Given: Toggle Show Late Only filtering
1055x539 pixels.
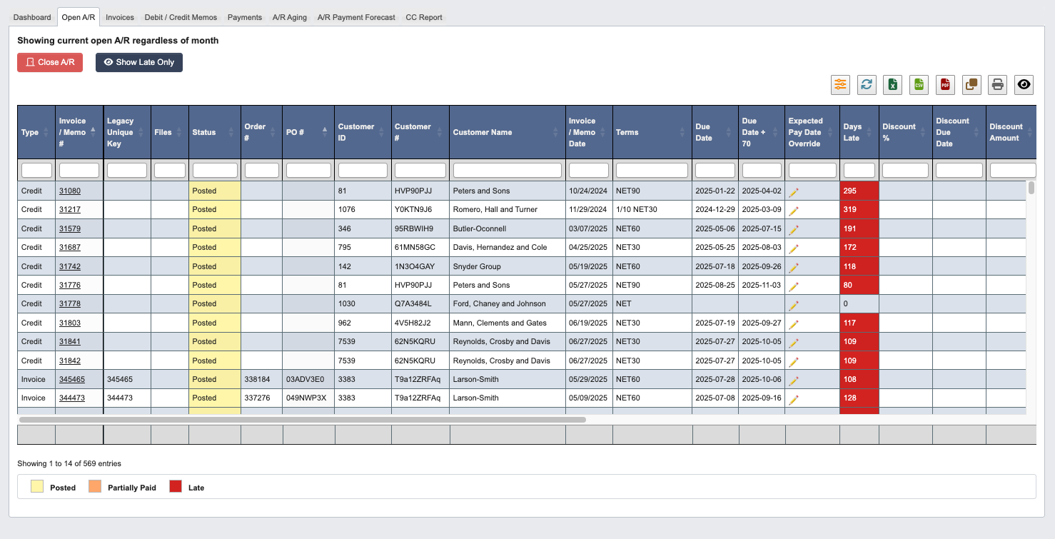Looking at the screenshot, I should coord(138,62).
